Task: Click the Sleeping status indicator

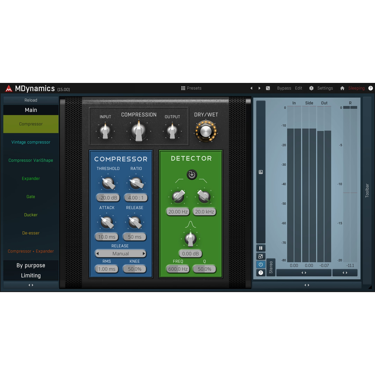Action: tap(356, 88)
